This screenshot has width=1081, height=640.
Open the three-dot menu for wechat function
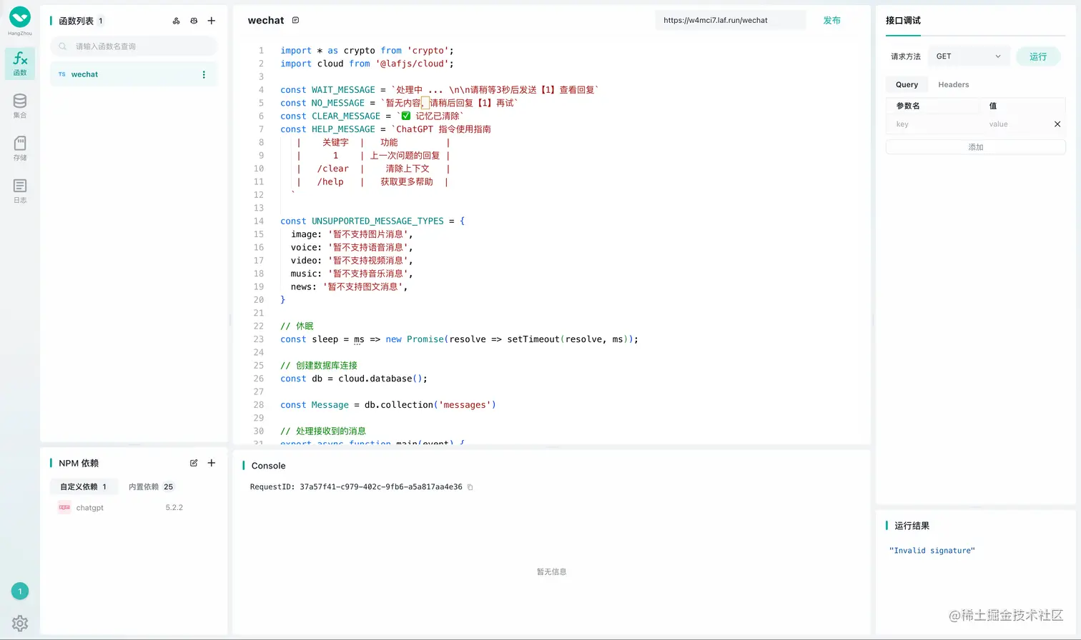coord(204,74)
